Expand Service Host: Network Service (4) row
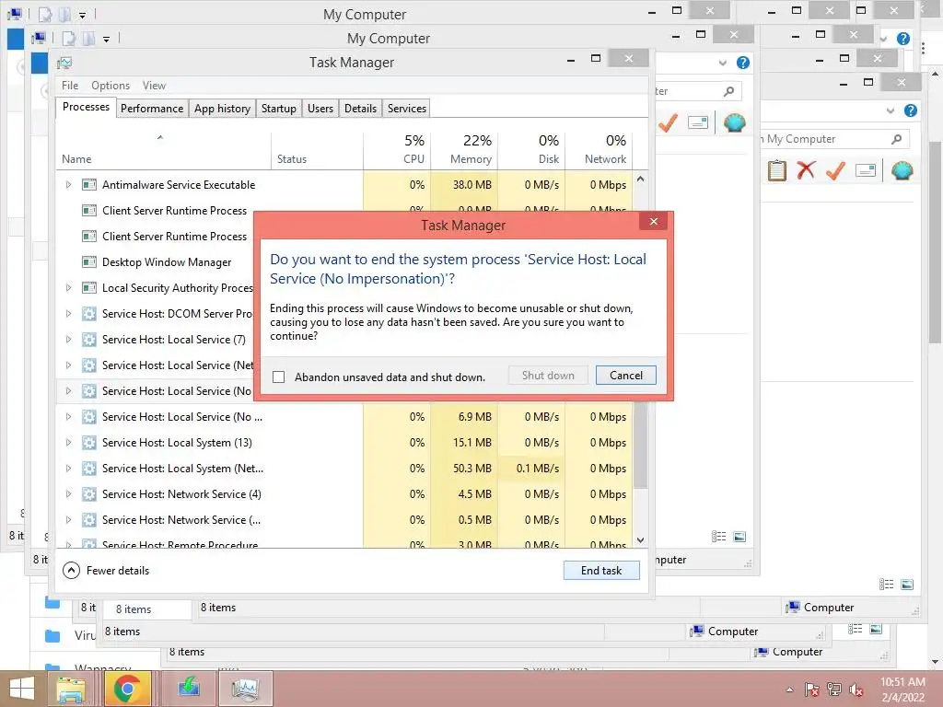The image size is (943, 707). point(68,494)
